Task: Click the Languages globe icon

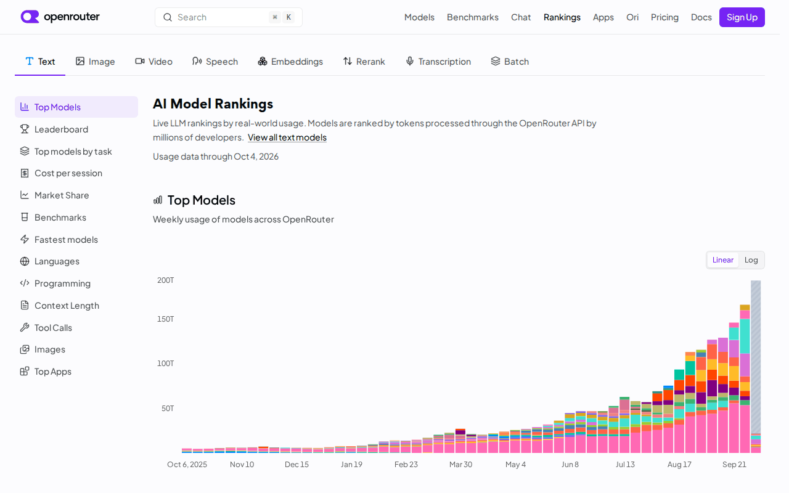Action: coord(25,261)
